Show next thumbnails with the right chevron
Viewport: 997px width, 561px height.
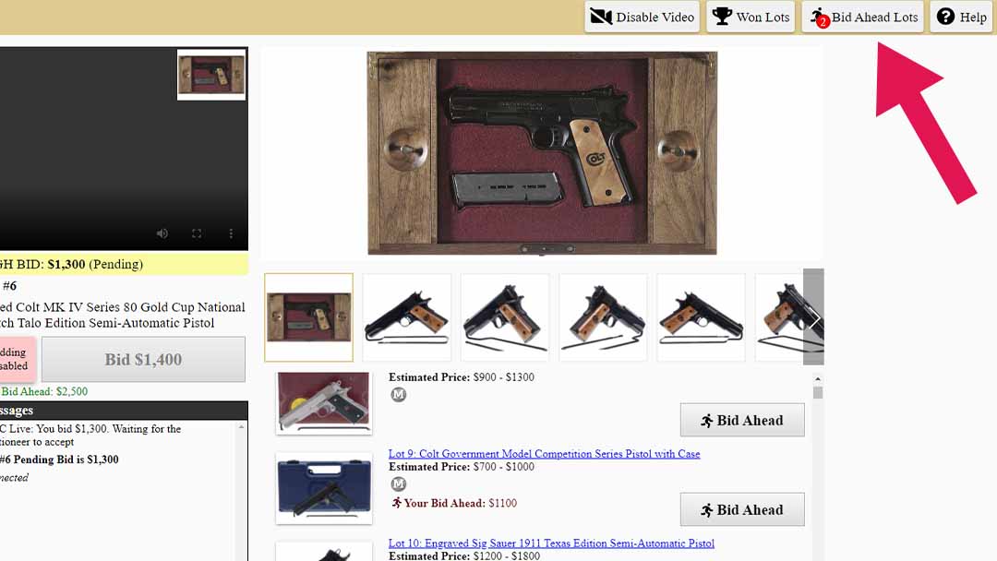click(x=813, y=316)
